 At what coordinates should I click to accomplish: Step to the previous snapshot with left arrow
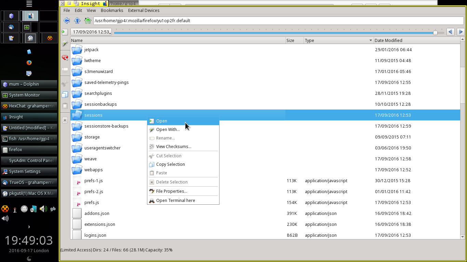pyautogui.click(x=451, y=32)
